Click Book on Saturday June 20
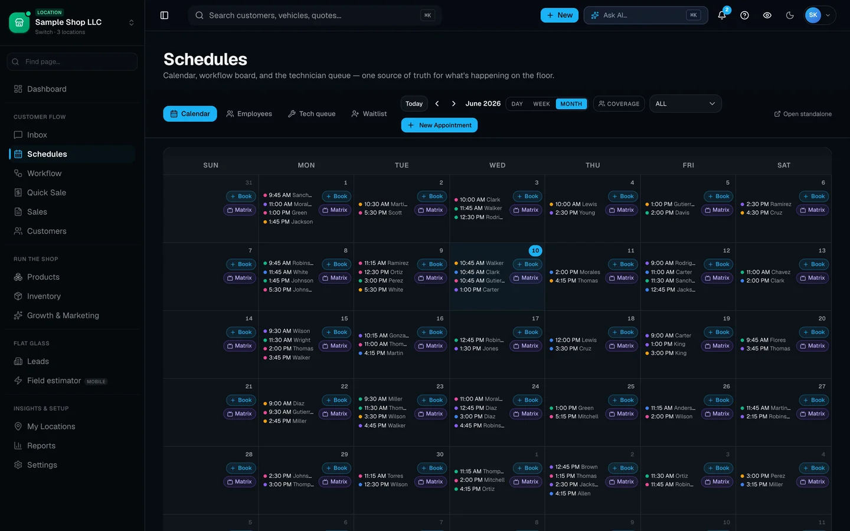This screenshot has height=531, width=850. click(813, 332)
